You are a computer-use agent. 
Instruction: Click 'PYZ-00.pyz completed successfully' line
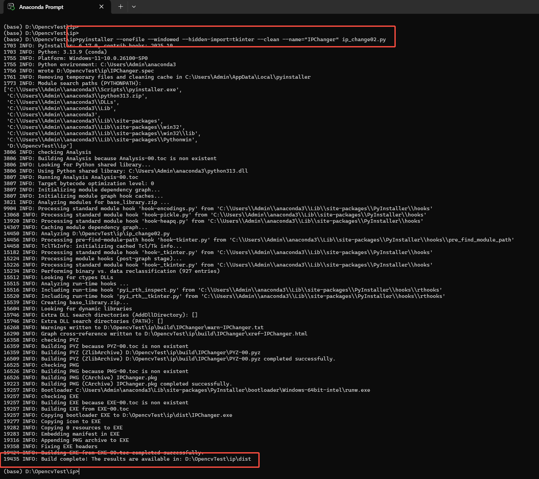click(170, 359)
